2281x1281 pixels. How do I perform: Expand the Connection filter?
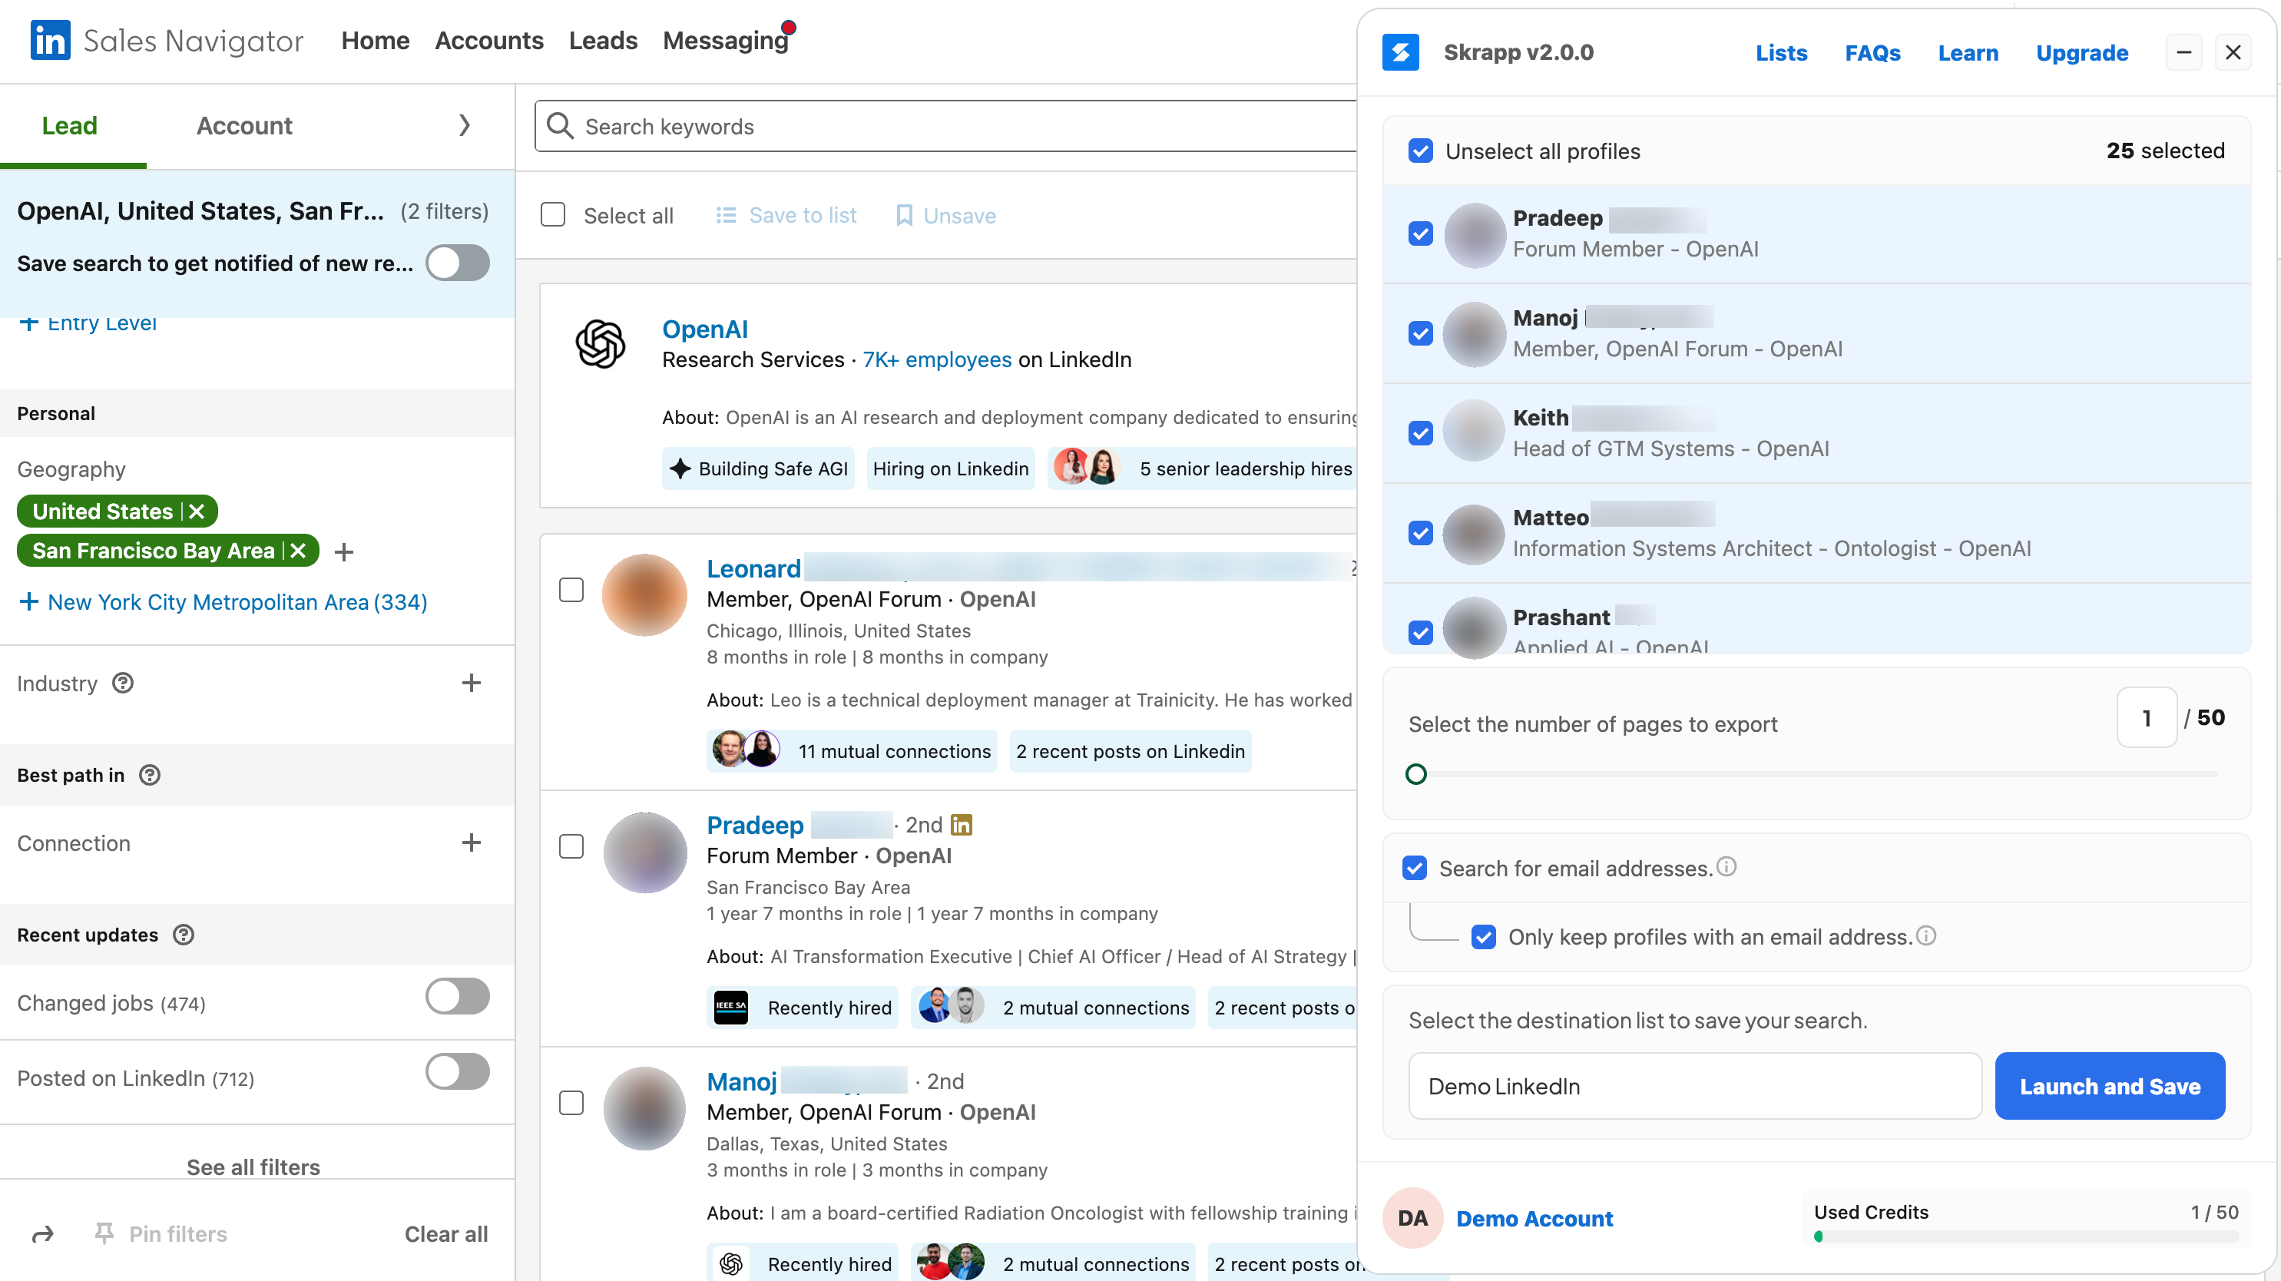pos(471,842)
